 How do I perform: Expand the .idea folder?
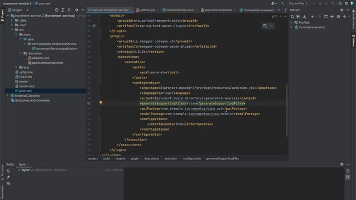coord(12,21)
